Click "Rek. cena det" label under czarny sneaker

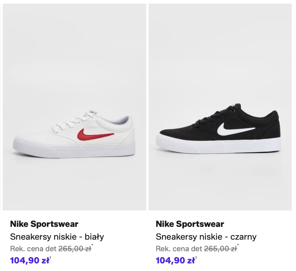pyautogui.click(x=179, y=249)
